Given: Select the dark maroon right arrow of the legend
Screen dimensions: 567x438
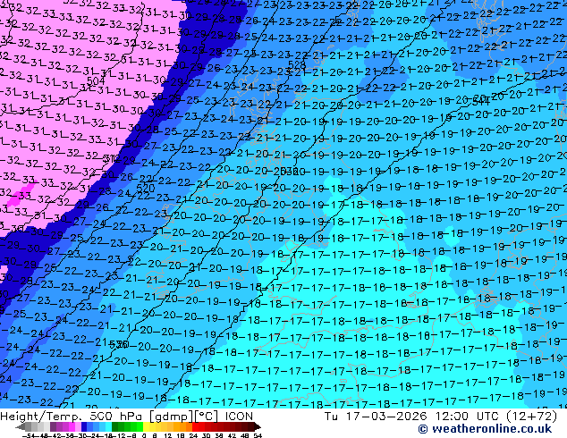Looking at the screenshot, I should point(257,426).
